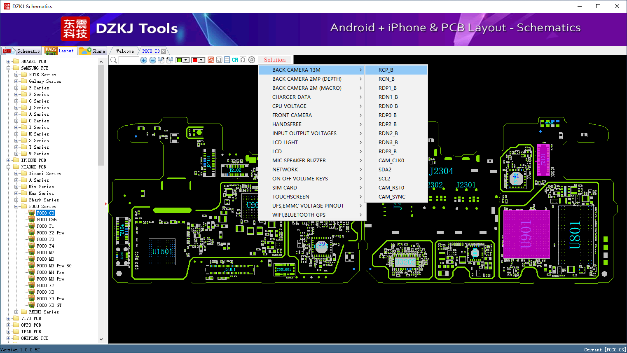Open the SIM CARD submenu

[x=312, y=188]
